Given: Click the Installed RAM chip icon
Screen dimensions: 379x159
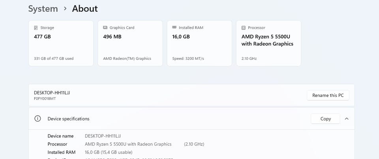Looking at the screenshot, I should coord(174,28).
